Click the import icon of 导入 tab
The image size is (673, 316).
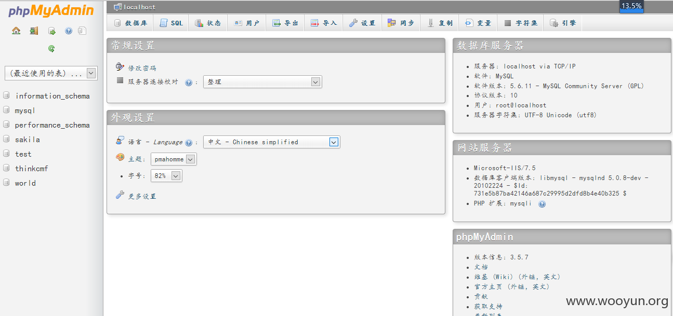(315, 23)
